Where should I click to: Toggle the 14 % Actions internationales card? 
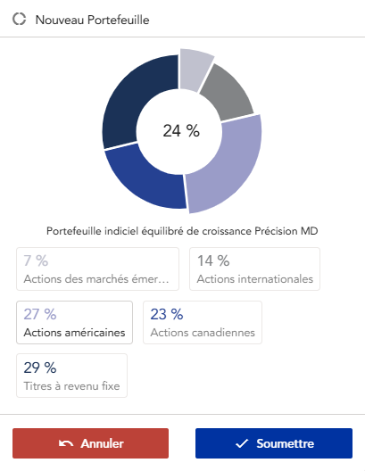coord(254,269)
